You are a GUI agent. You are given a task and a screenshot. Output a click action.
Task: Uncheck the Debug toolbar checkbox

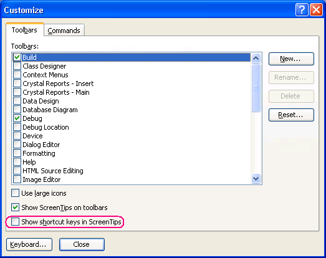coord(17,118)
